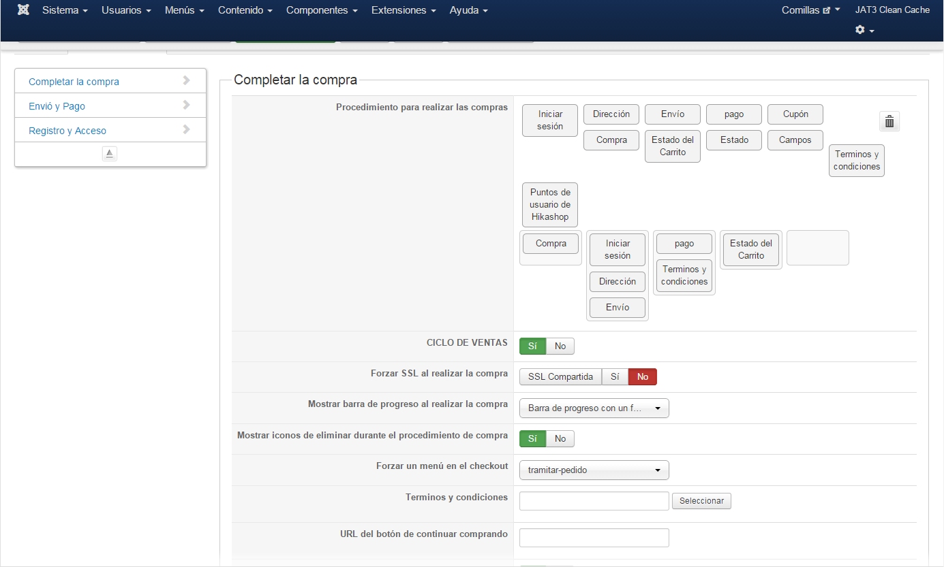Click Dirección in the second workflow step
The height and width of the screenshot is (567, 944).
[618, 281]
